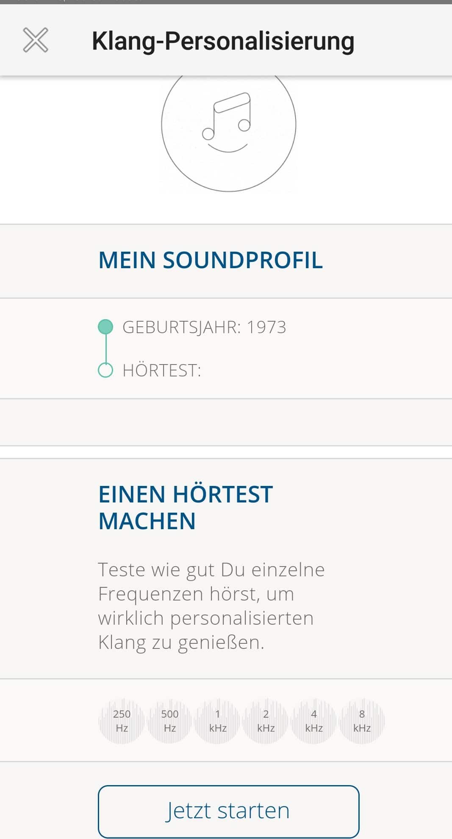Viewport: 452px width, 839px height.
Task: Tap the line connecting profile steps
Action: [105, 349]
